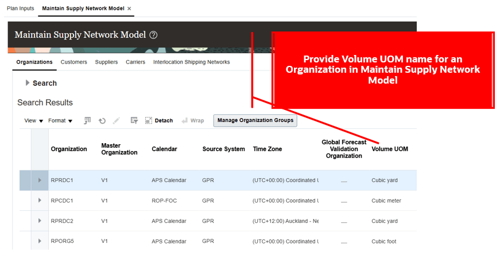Click the ROP-FOC calendar cell
Image resolution: width=500 pixels, height=260 pixels.
164,200
